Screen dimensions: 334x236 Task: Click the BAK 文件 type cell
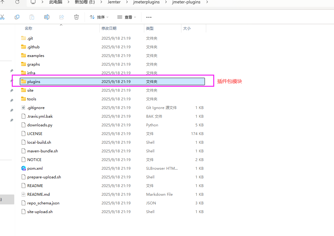(154, 116)
